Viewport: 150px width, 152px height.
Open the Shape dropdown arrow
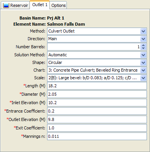(143, 63)
